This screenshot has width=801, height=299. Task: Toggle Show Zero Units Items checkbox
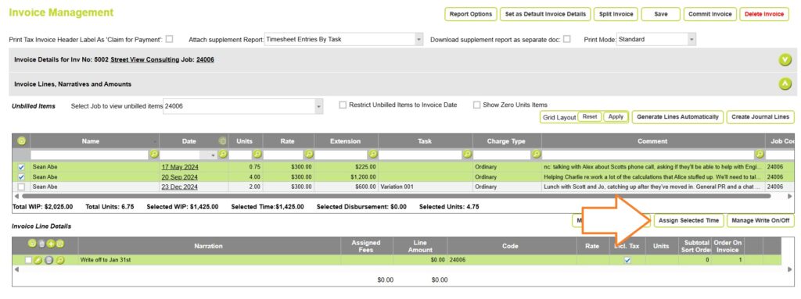point(477,105)
